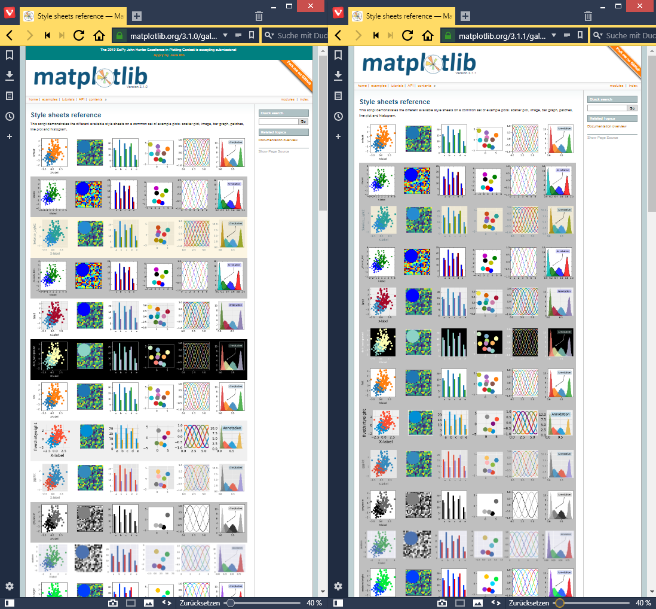This screenshot has height=609, width=656.
Task: Switch to the Style sheets reference tab
Action: tap(72, 16)
